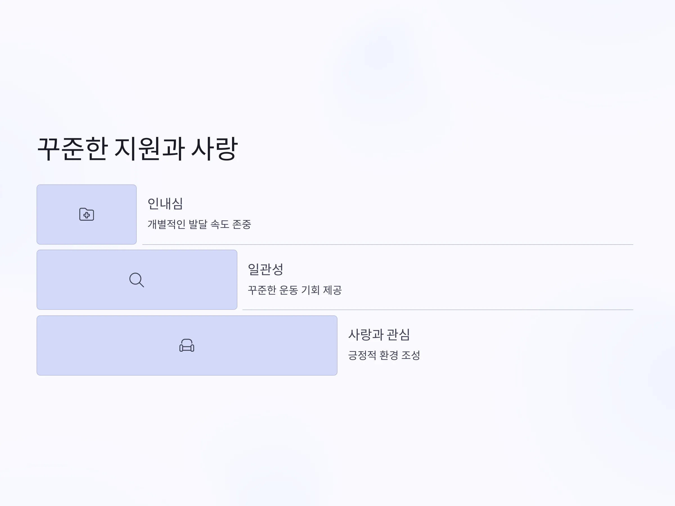Image resolution: width=675 pixels, height=506 pixels.
Task: Click the word 지원과 in the title
Action: (150, 148)
